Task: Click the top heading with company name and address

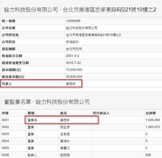Action: click(x=80, y=10)
